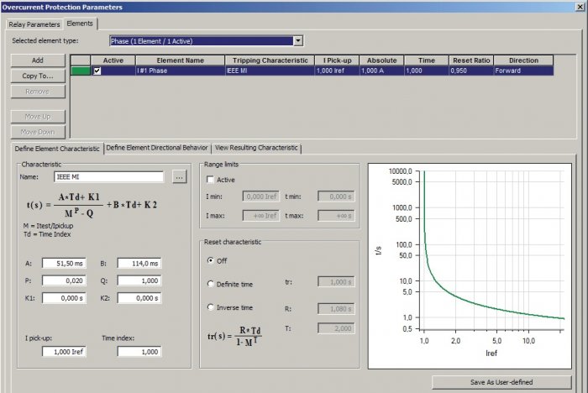The height and width of the screenshot is (393, 588).
Task: Click the Time column header
Action: pos(427,60)
